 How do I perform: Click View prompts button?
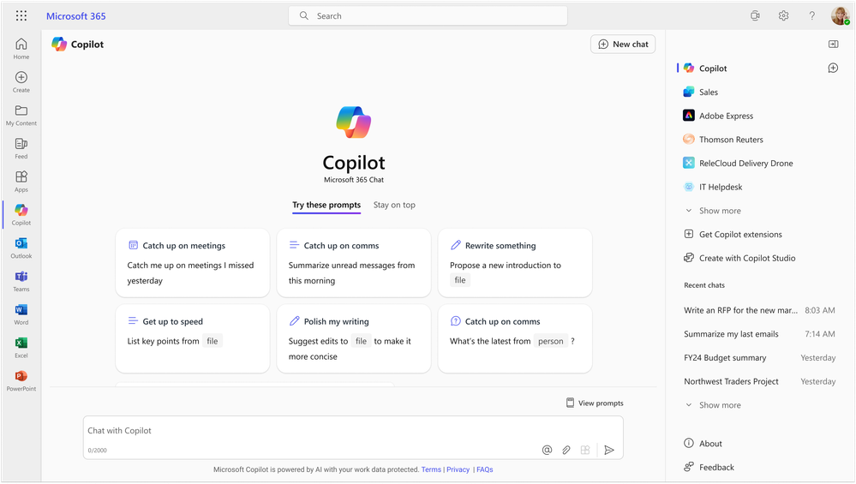pyautogui.click(x=595, y=403)
